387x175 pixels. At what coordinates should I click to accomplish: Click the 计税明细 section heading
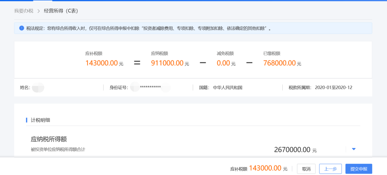pos(40,120)
